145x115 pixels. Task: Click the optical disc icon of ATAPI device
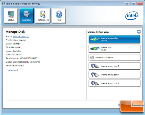(x=92, y=57)
